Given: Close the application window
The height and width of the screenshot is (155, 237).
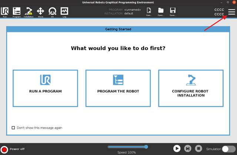Looking at the screenshot, I should click(x=234, y=3).
